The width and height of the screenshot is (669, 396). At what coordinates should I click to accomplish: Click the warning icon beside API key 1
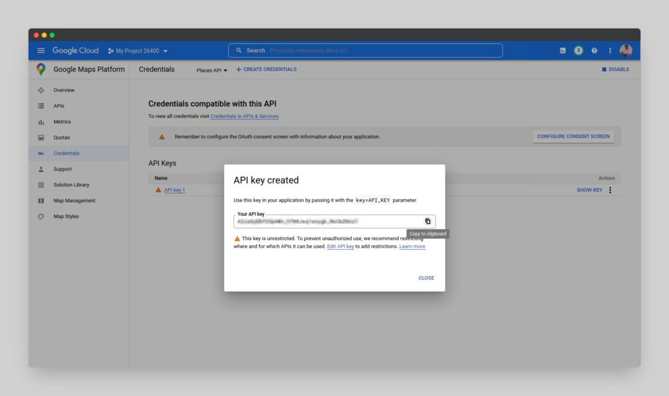click(x=158, y=190)
